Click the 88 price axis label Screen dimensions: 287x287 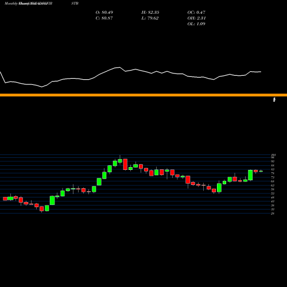273,165
